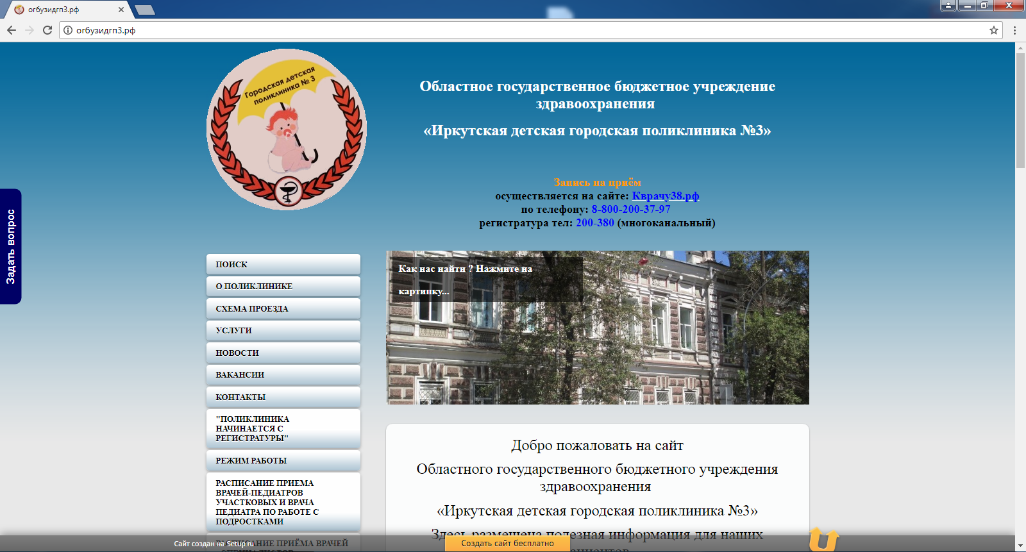1026x552 pixels.
Task: Open СХЕМА ПРОЕЗДА menu item
Action: pyautogui.click(x=283, y=308)
